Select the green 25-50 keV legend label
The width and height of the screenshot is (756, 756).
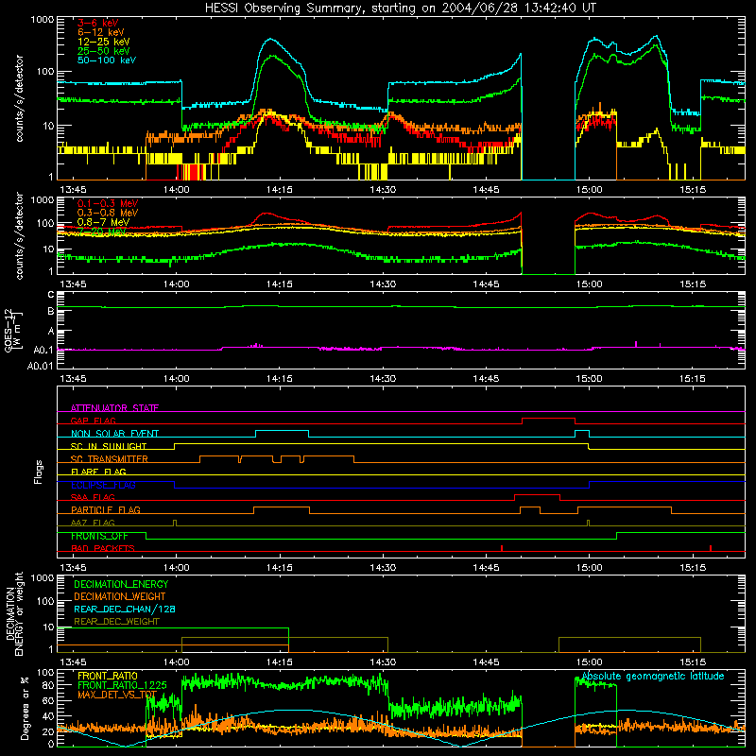(104, 51)
